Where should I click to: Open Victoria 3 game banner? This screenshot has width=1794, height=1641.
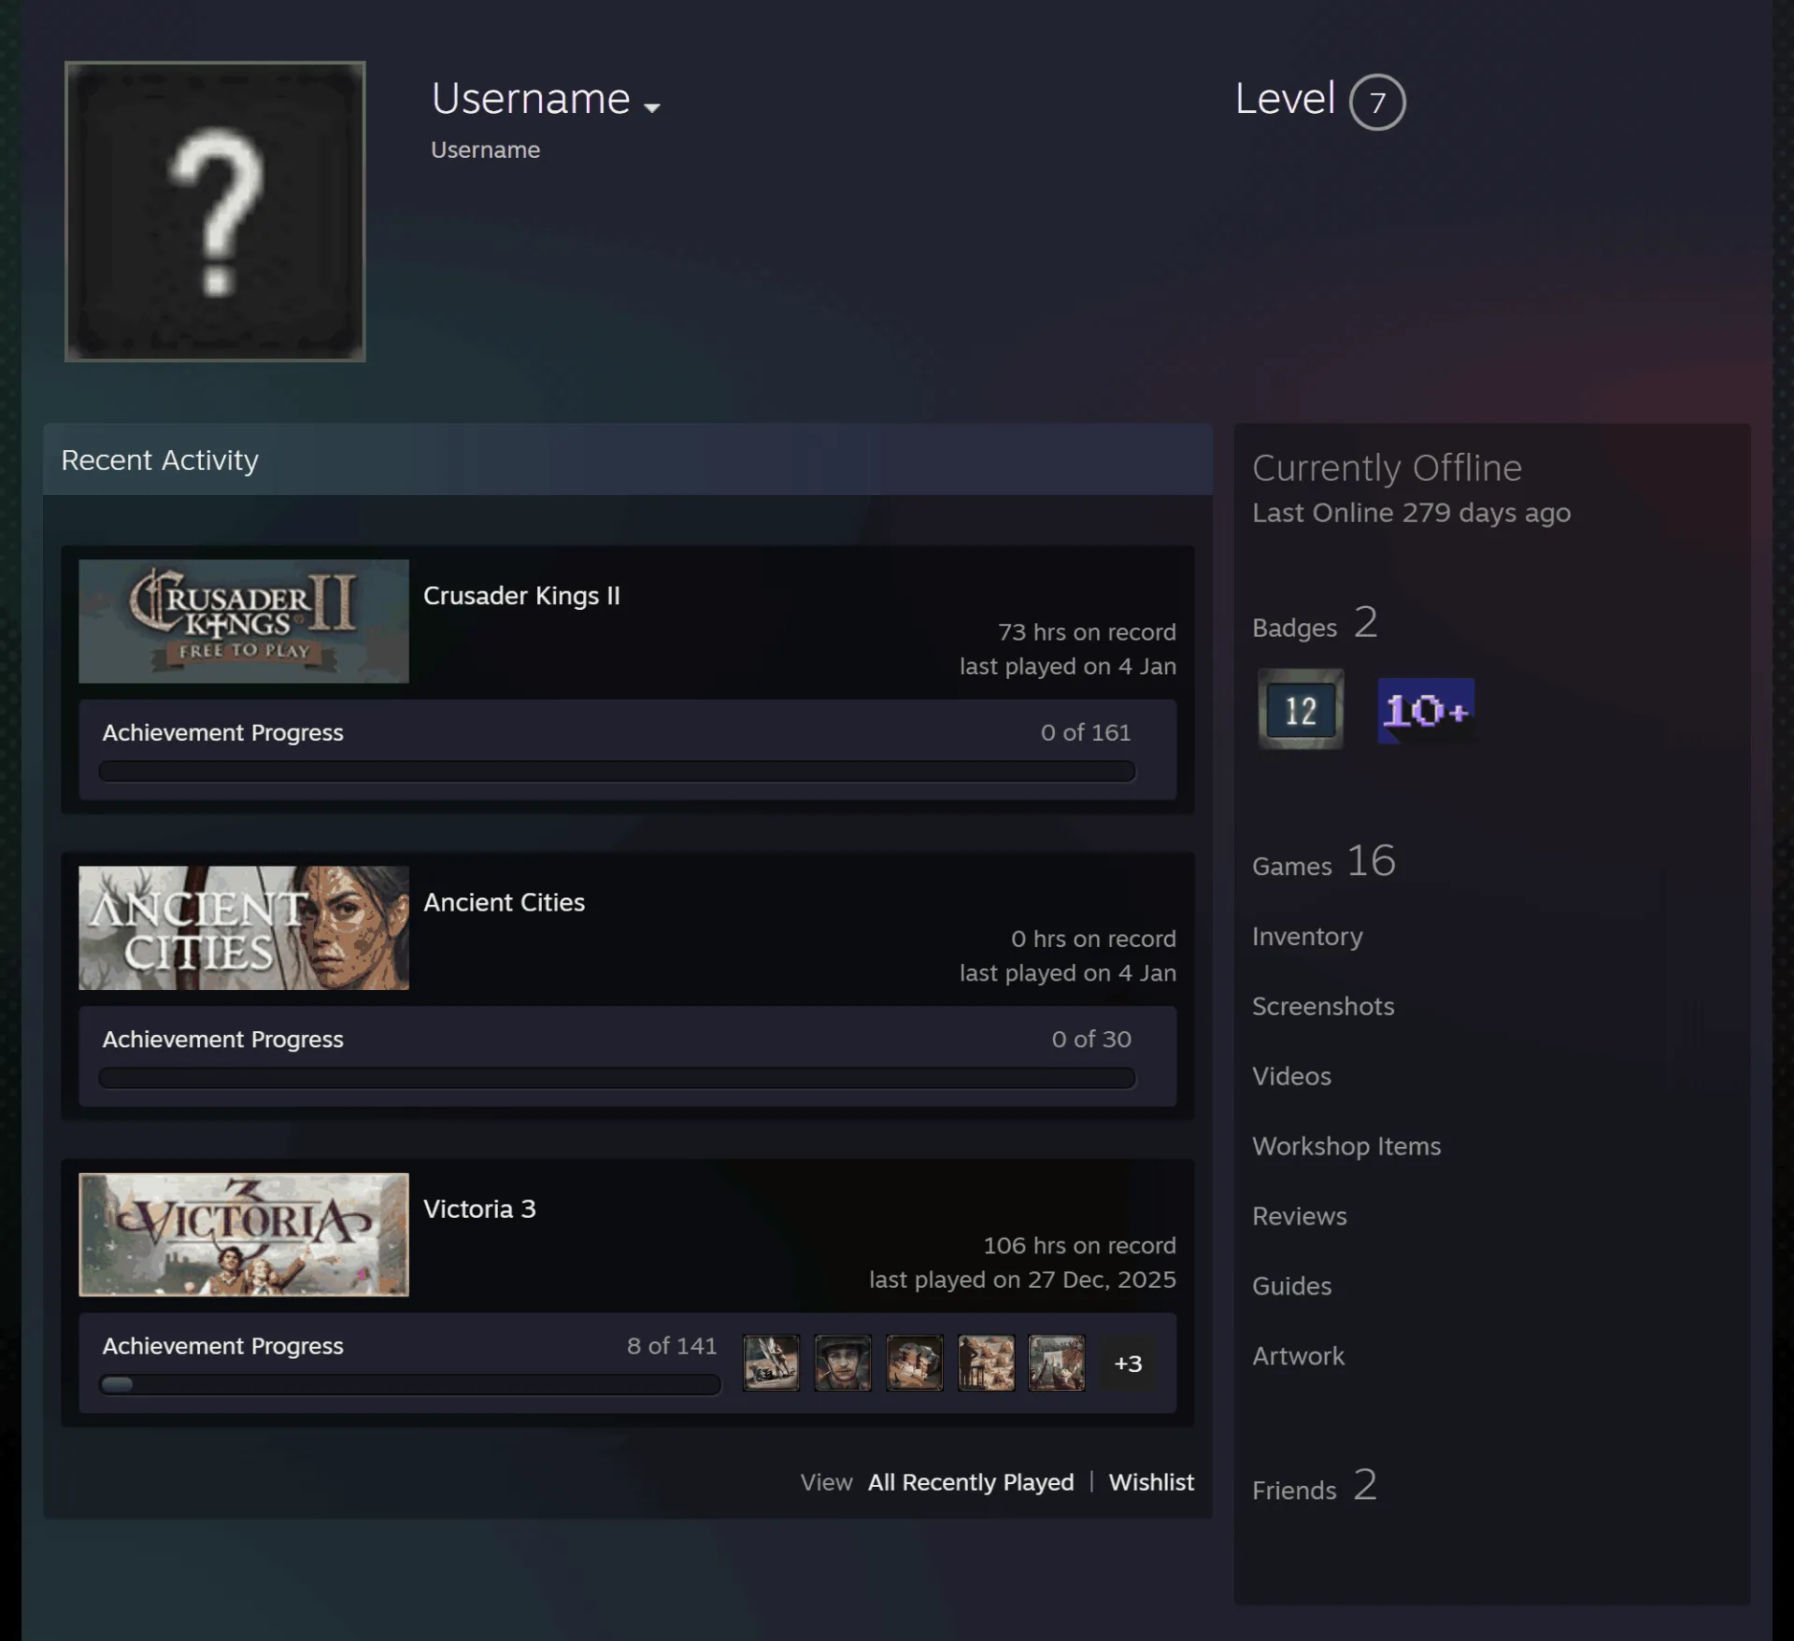[244, 1234]
